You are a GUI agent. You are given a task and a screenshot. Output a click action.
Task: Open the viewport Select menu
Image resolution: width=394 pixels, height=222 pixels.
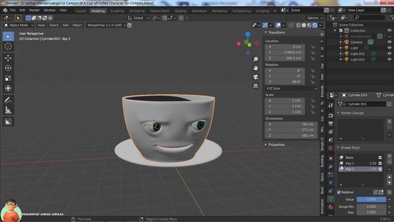pos(54,25)
